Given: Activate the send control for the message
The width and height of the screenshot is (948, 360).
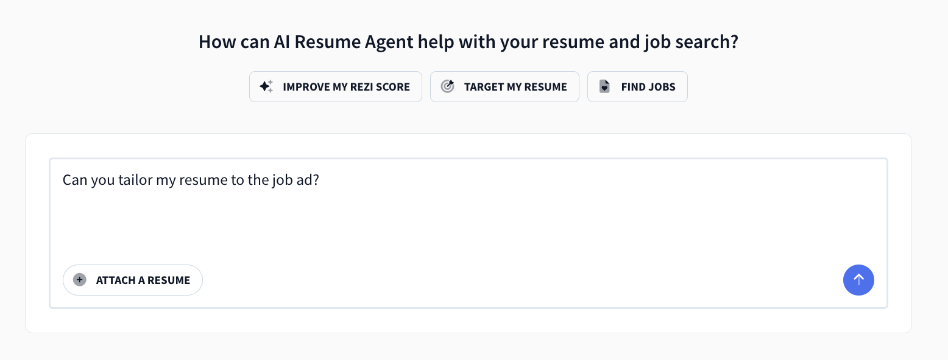Looking at the screenshot, I should pos(858,280).
